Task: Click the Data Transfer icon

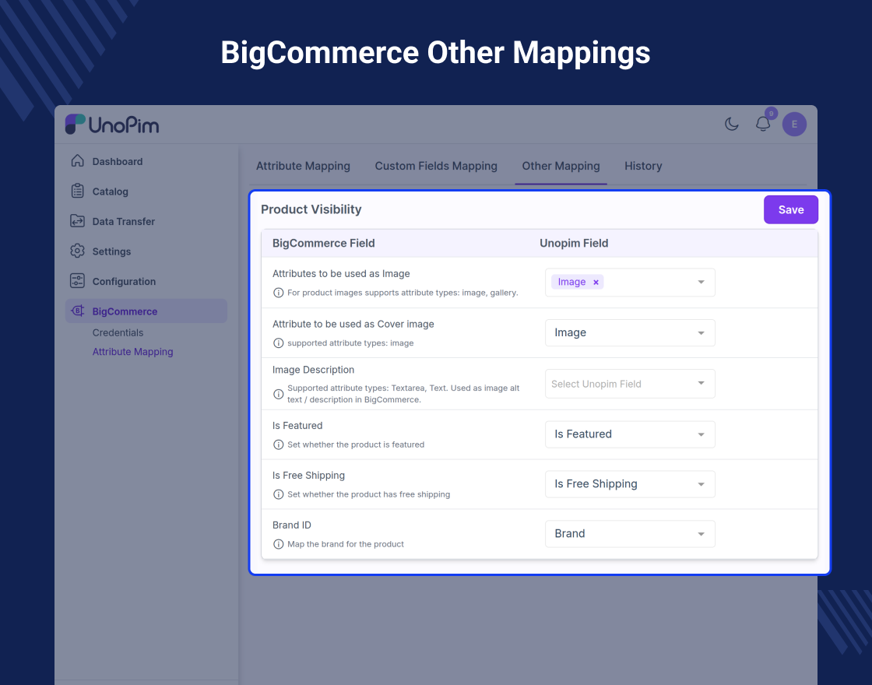Action: coord(78,221)
